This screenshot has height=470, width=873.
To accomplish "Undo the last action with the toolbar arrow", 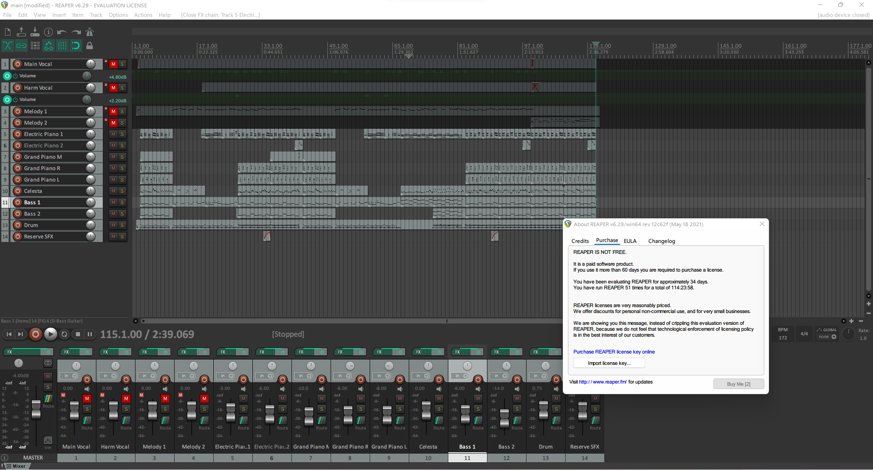I will 62,32.
